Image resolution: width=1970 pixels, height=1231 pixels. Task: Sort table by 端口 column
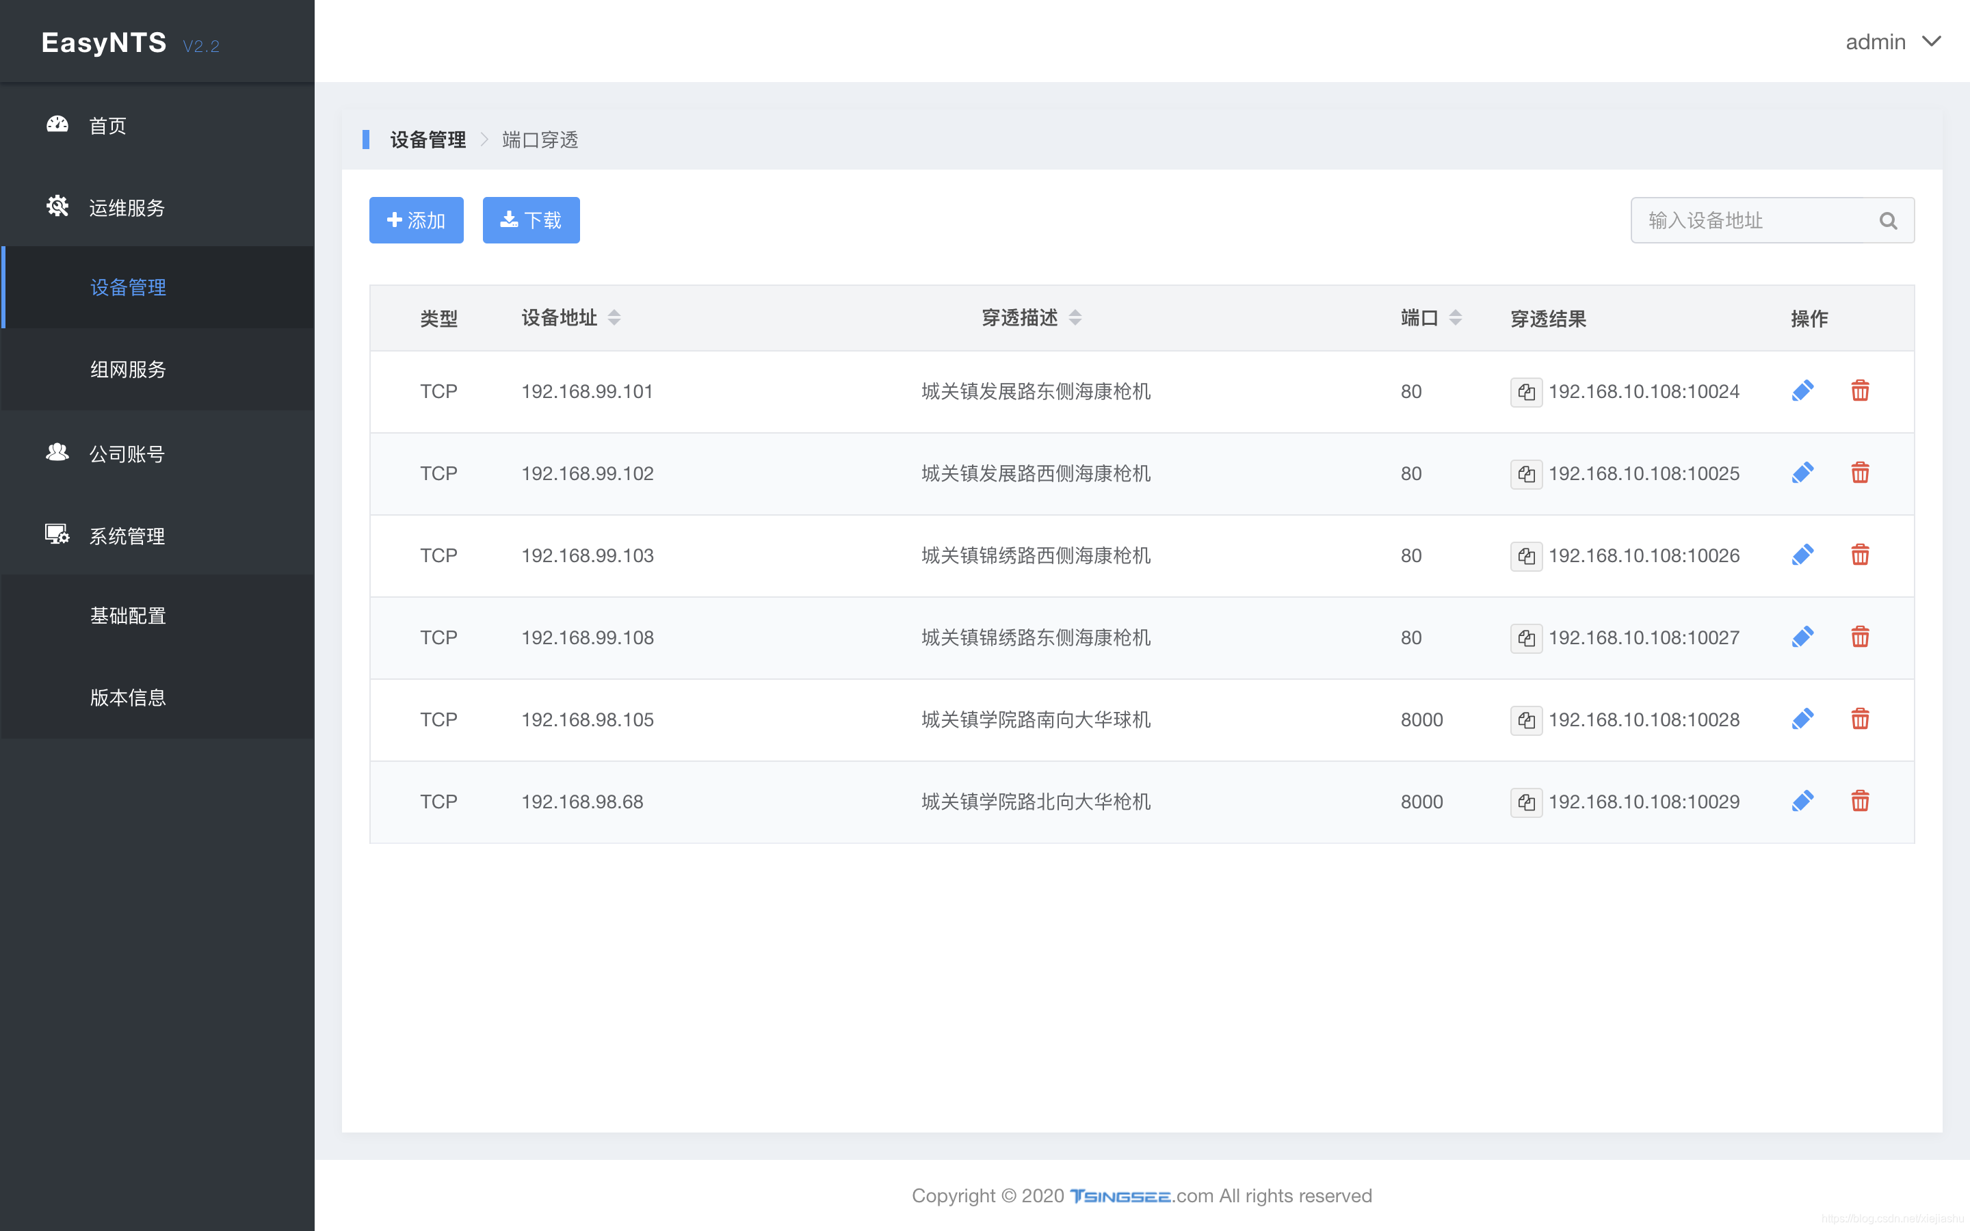coord(1456,317)
